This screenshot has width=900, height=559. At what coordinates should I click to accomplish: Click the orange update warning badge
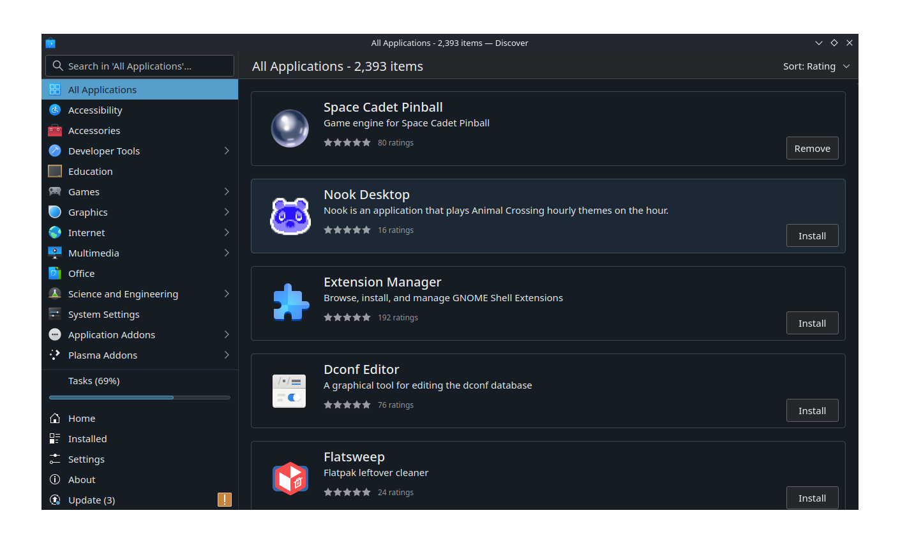point(225,500)
